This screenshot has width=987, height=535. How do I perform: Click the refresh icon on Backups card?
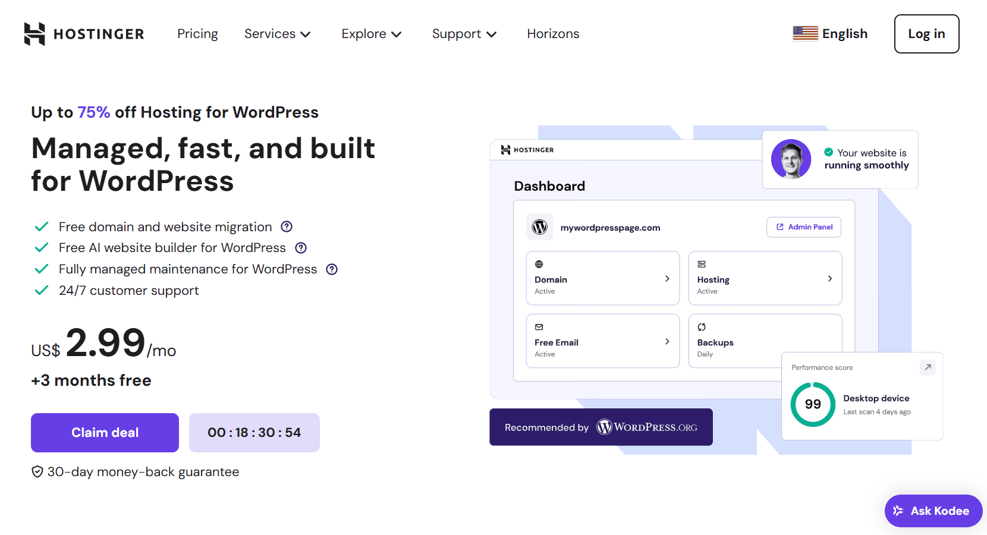[x=702, y=327]
